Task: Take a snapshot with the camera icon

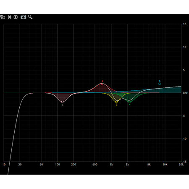Action: [24, 17]
